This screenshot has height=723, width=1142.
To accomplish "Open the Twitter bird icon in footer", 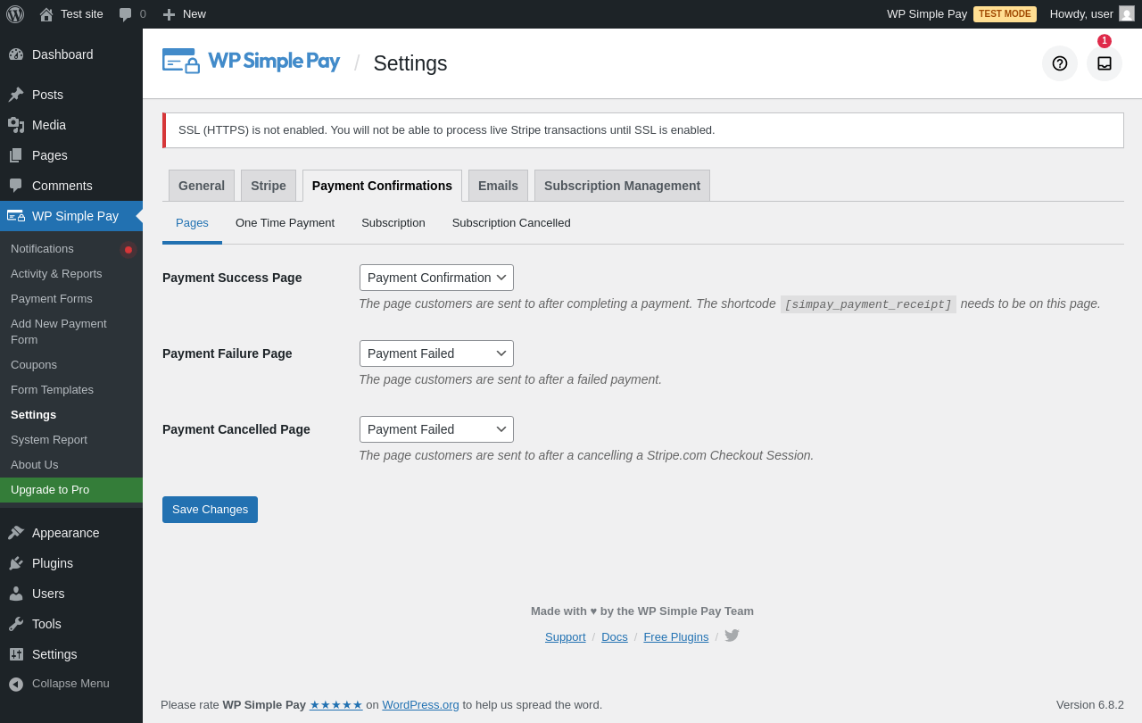I will [x=732, y=636].
